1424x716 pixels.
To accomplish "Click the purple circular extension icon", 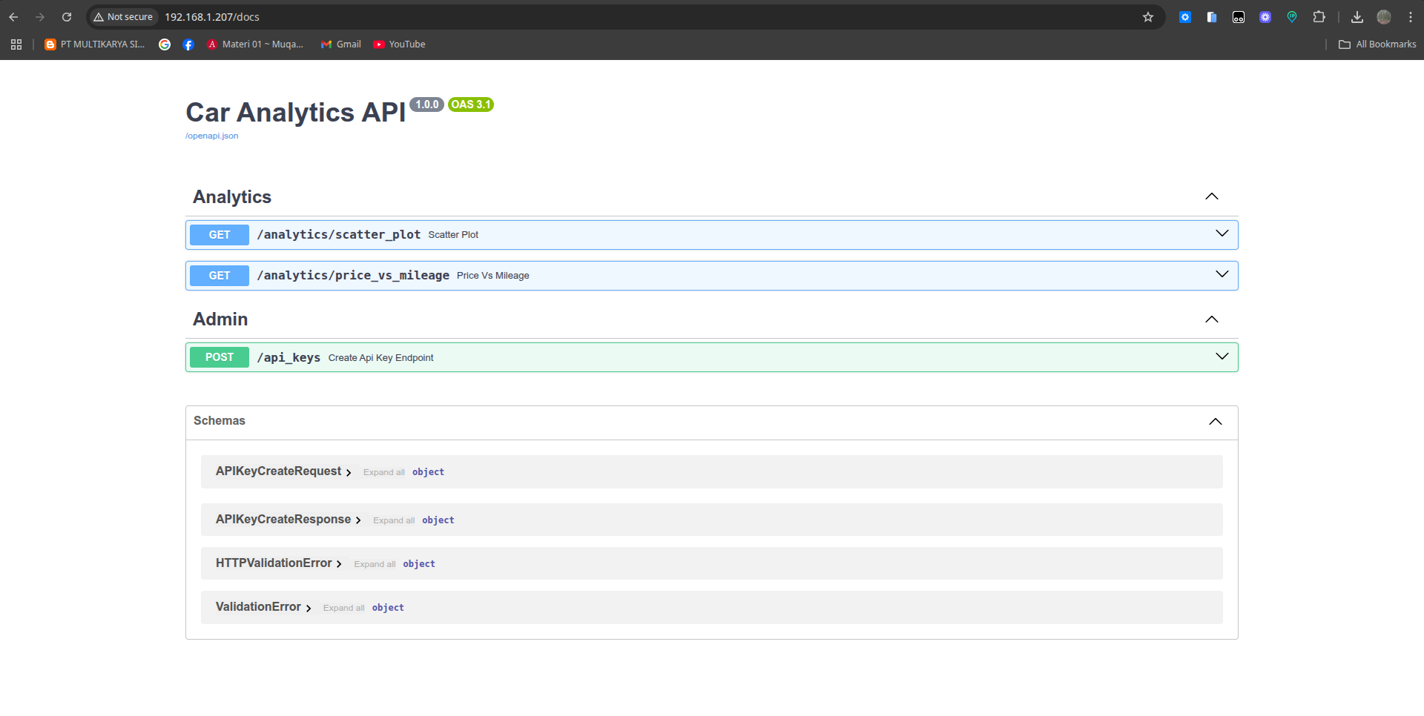I will pyautogui.click(x=1265, y=17).
